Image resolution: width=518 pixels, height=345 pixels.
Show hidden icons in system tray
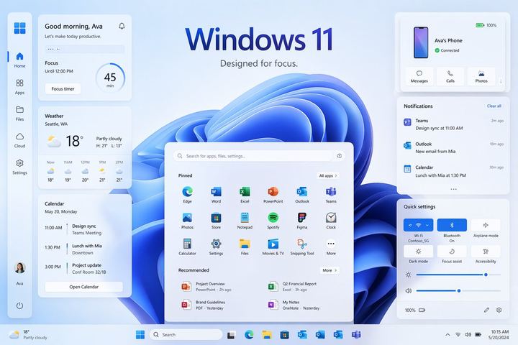pos(447,335)
